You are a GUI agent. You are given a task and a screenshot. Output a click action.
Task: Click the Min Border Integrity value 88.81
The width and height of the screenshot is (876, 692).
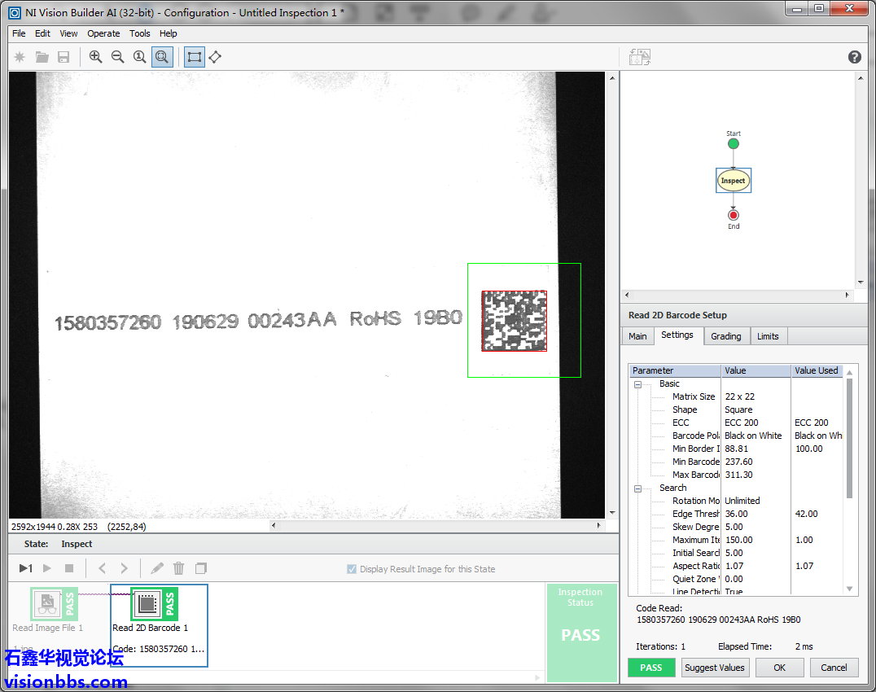[x=736, y=449]
